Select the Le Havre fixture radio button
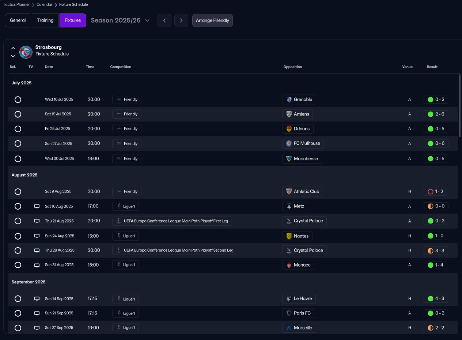 (18, 299)
